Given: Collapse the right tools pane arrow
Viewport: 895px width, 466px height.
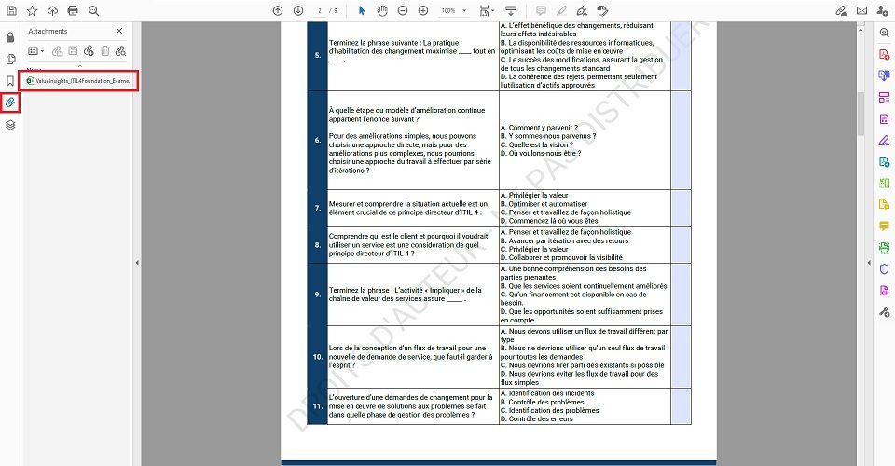Looking at the screenshot, I should pos(869,263).
